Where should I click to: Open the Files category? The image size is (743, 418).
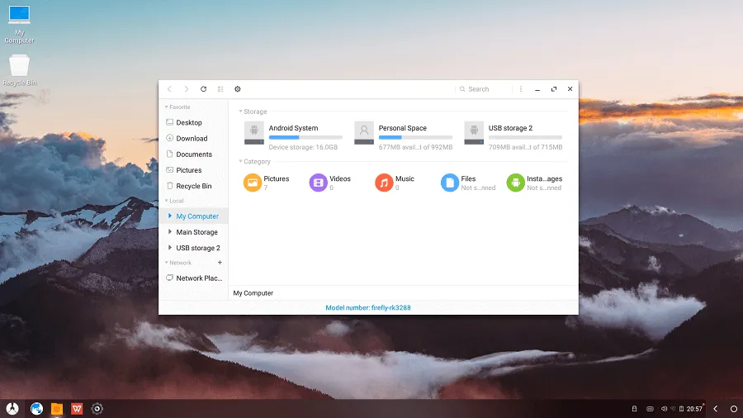[449, 183]
